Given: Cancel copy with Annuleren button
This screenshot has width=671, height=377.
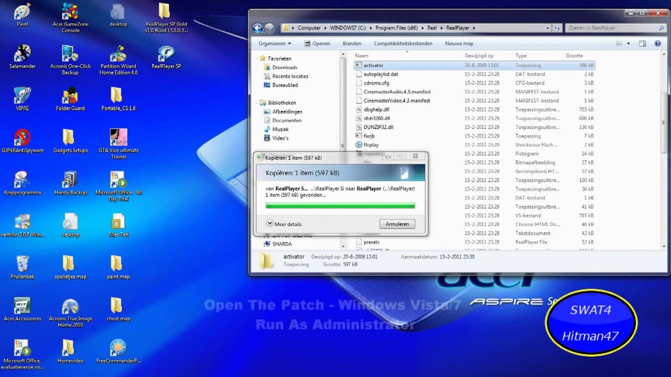Looking at the screenshot, I should [397, 224].
